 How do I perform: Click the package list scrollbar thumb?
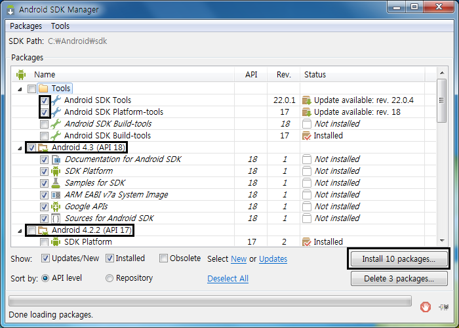pos(442,100)
